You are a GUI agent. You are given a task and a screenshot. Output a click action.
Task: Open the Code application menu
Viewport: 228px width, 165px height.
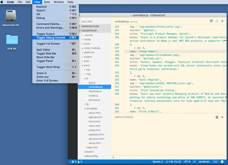click(11, 2)
